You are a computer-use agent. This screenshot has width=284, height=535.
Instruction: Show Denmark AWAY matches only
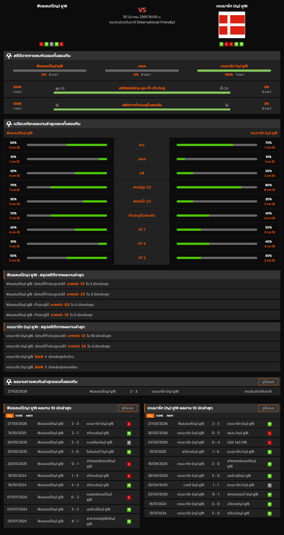170,416
